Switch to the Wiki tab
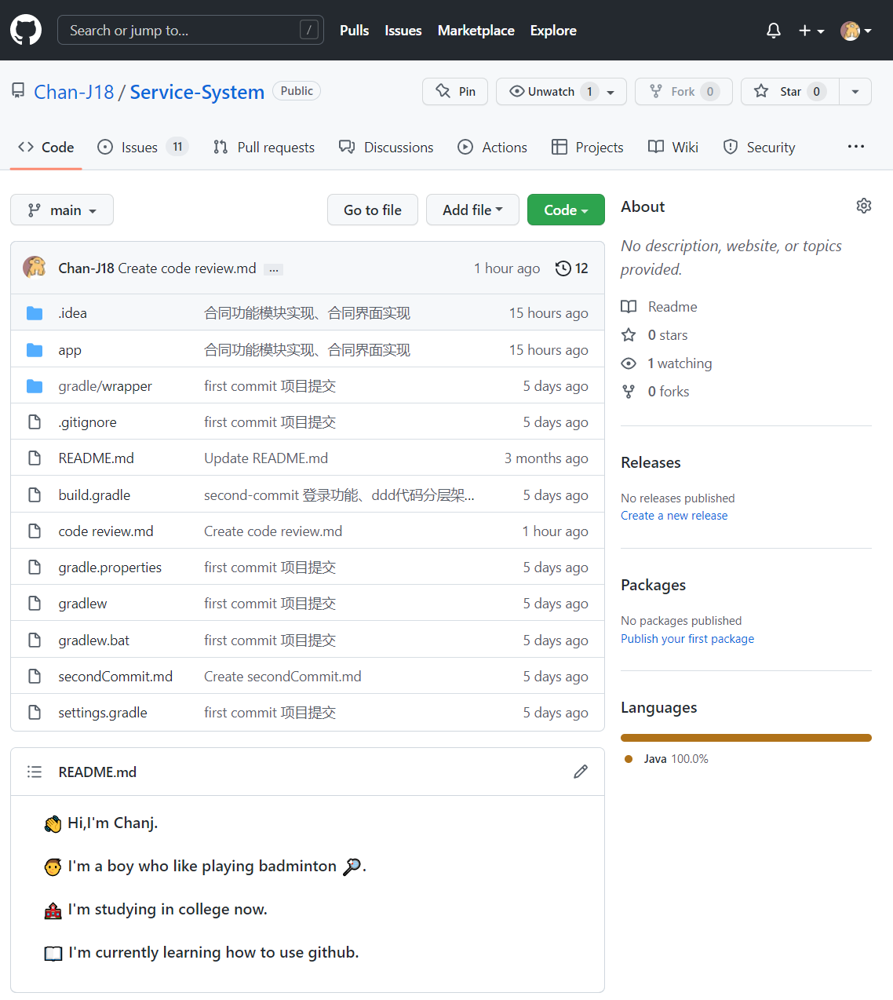Screen dimensions: 893x1000 pos(673,148)
